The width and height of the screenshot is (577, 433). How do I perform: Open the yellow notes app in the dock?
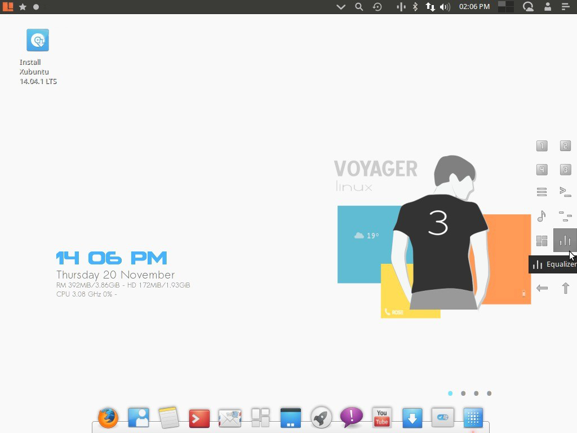[169, 418]
